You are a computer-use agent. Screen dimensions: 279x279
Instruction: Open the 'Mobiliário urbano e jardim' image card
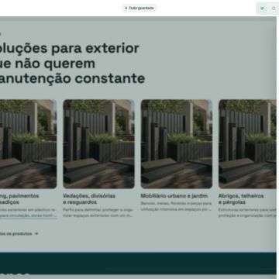pos(177,144)
